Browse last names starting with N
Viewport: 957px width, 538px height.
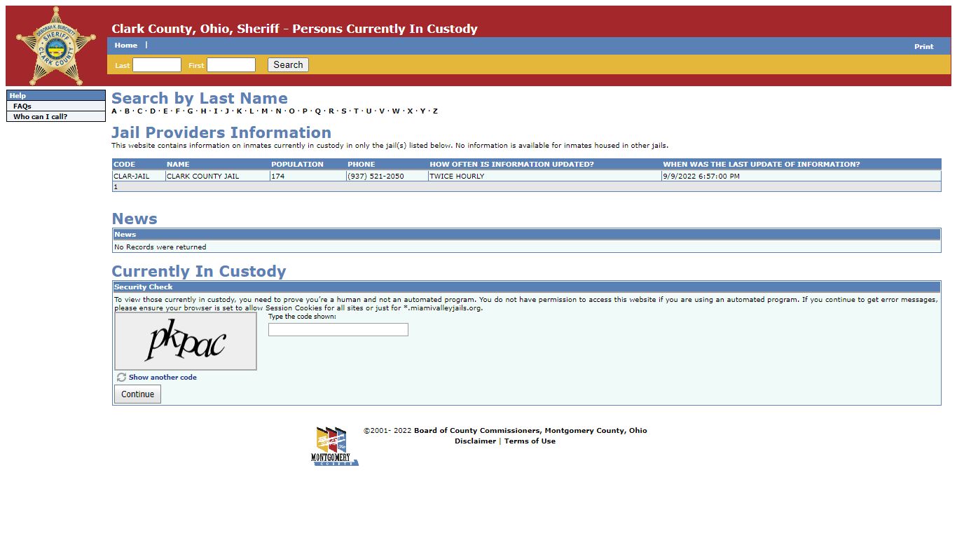(278, 111)
